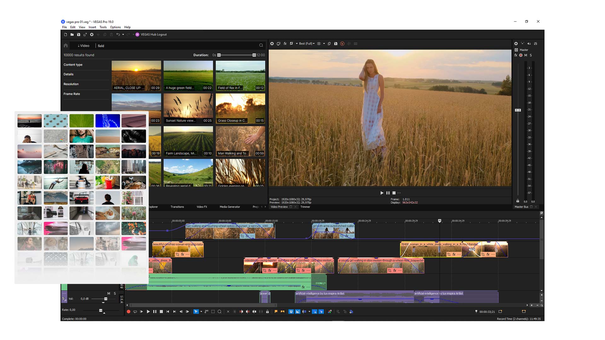Open the Video Output FX dialog
Image resolution: width=605 pixels, height=340 pixels.
[285, 44]
